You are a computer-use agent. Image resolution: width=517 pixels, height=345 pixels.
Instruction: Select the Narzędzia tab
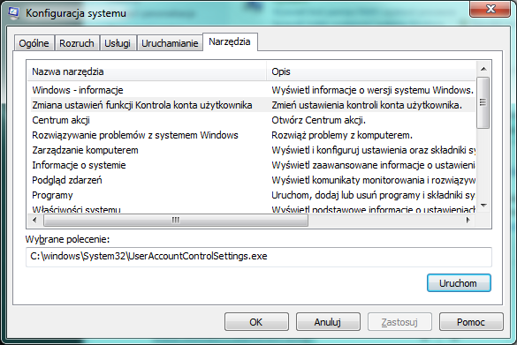point(230,41)
